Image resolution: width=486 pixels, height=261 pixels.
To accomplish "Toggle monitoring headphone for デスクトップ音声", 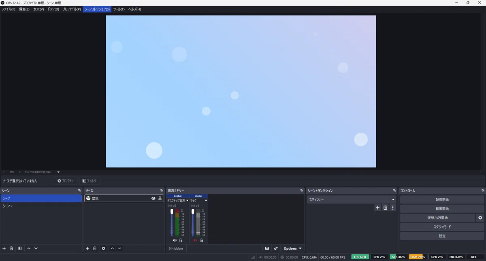I will tap(181, 240).
